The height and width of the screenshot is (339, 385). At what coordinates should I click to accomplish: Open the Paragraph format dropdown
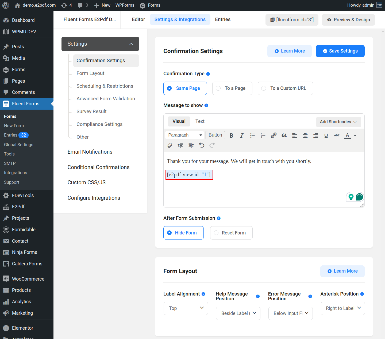(184, 135)
